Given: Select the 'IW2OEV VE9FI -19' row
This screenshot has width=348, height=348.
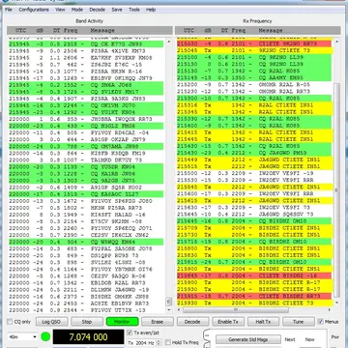Looking at the screenshot, I should coord(254,173).
